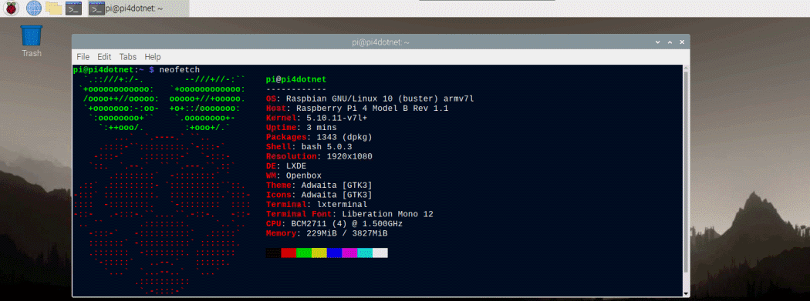The width and height of the screenshot is (810, 301).
Task: Click the 'Resolution: 1920x1080' line
Action: click(x=319, y=156)
